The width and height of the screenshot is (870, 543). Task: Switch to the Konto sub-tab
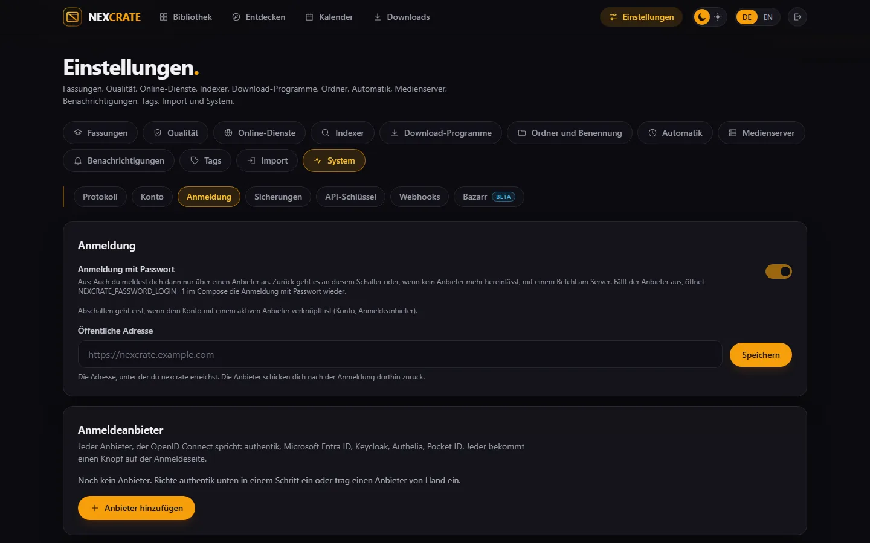click(x=152, y=197)
